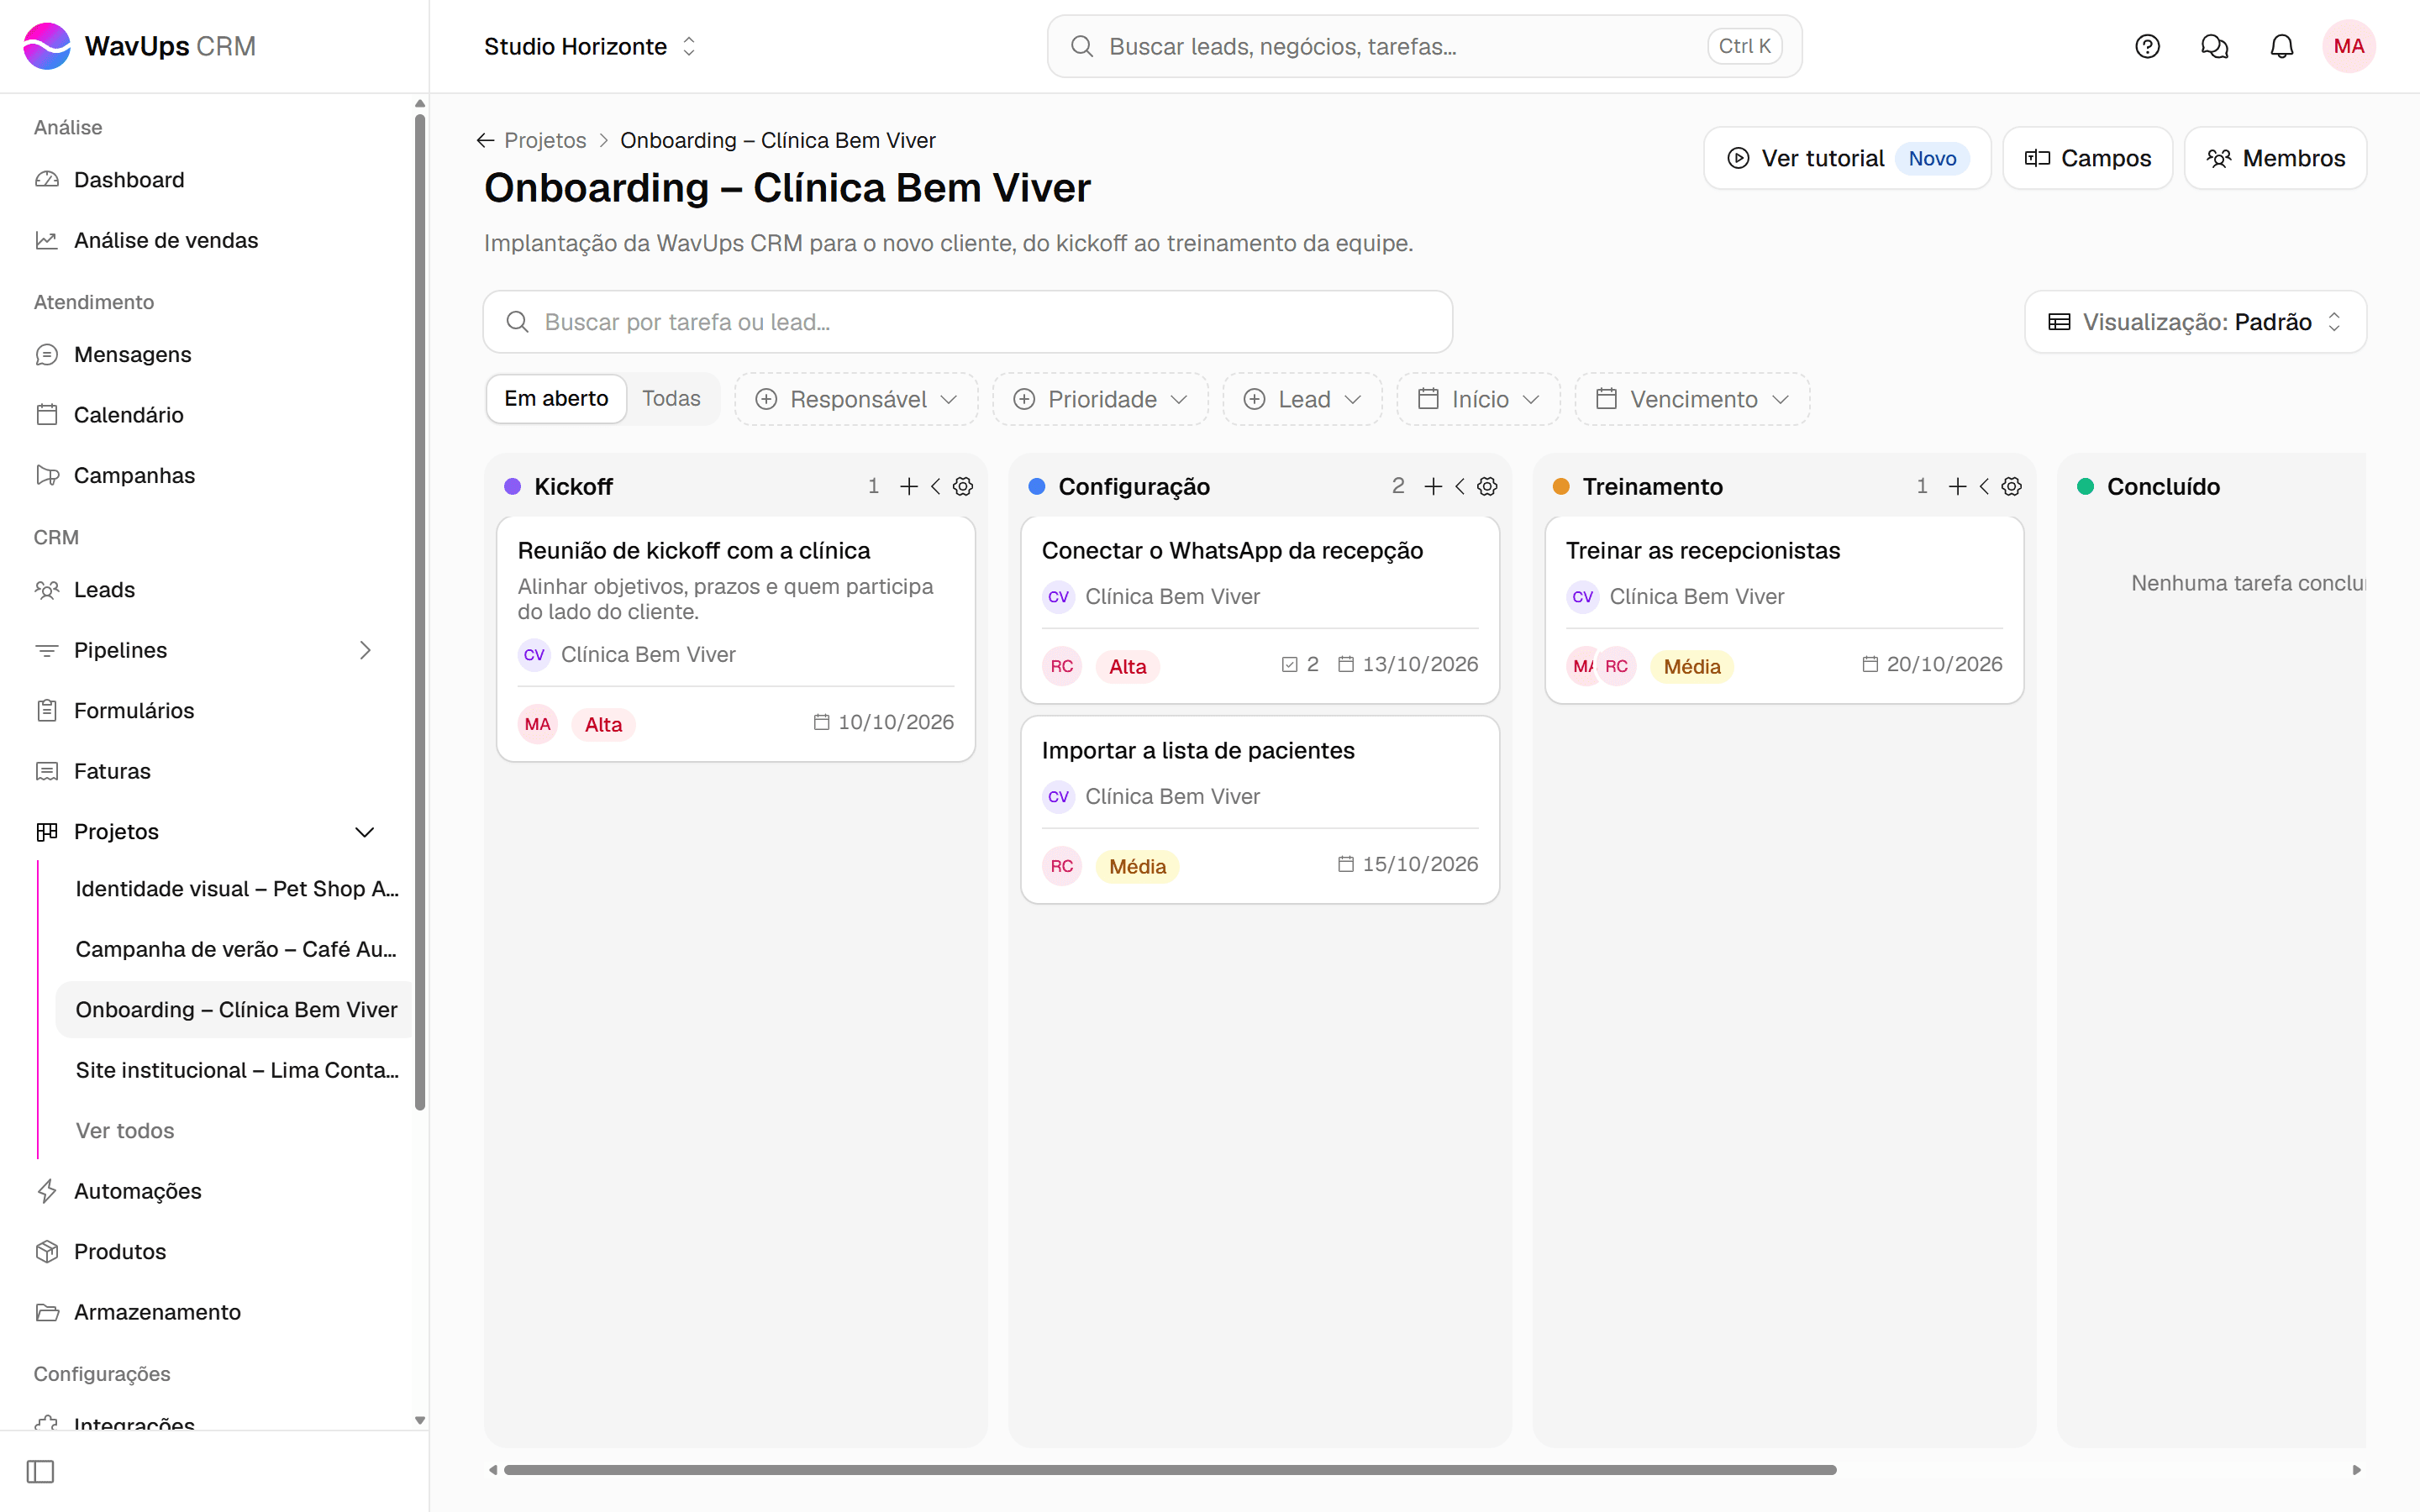The width and height of the screenshot is (2420, 1512).
Task: Click the horizontal board scrollbar
Action: (x=1170, y=1470)
